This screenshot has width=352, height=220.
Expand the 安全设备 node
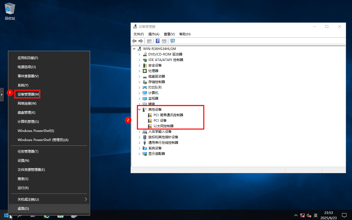click(140, 65)
